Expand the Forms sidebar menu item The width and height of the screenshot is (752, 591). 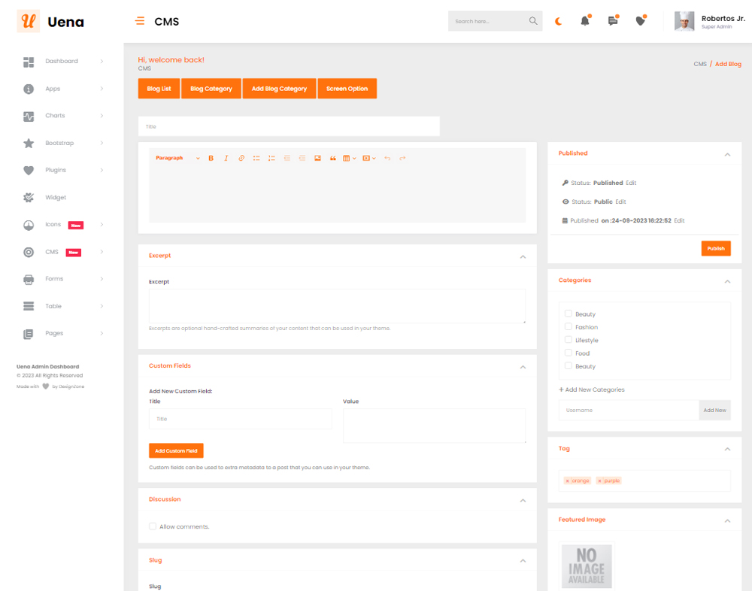[x=54, y=279]
